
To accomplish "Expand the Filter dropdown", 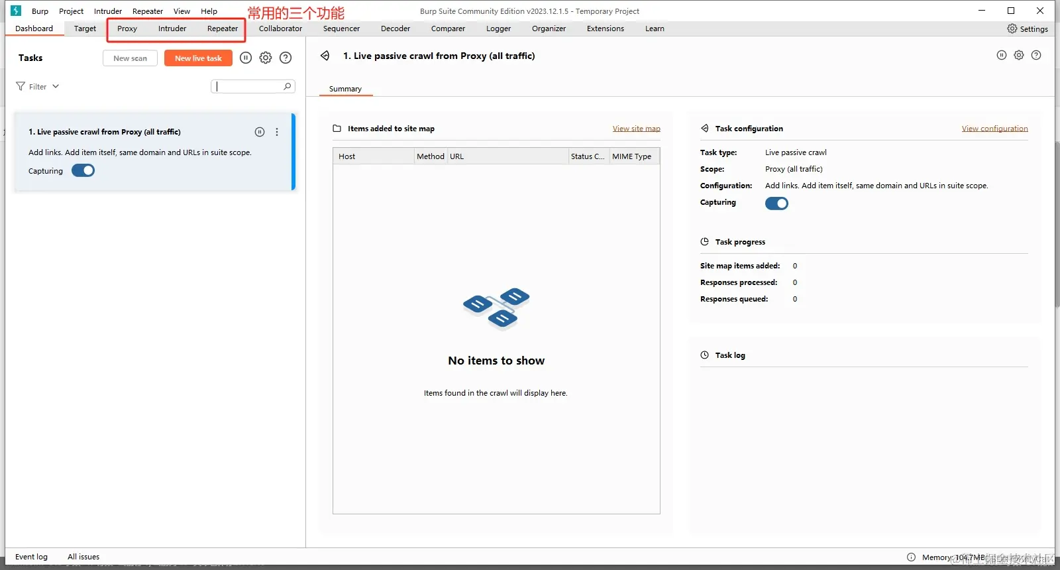I will 38,86.
